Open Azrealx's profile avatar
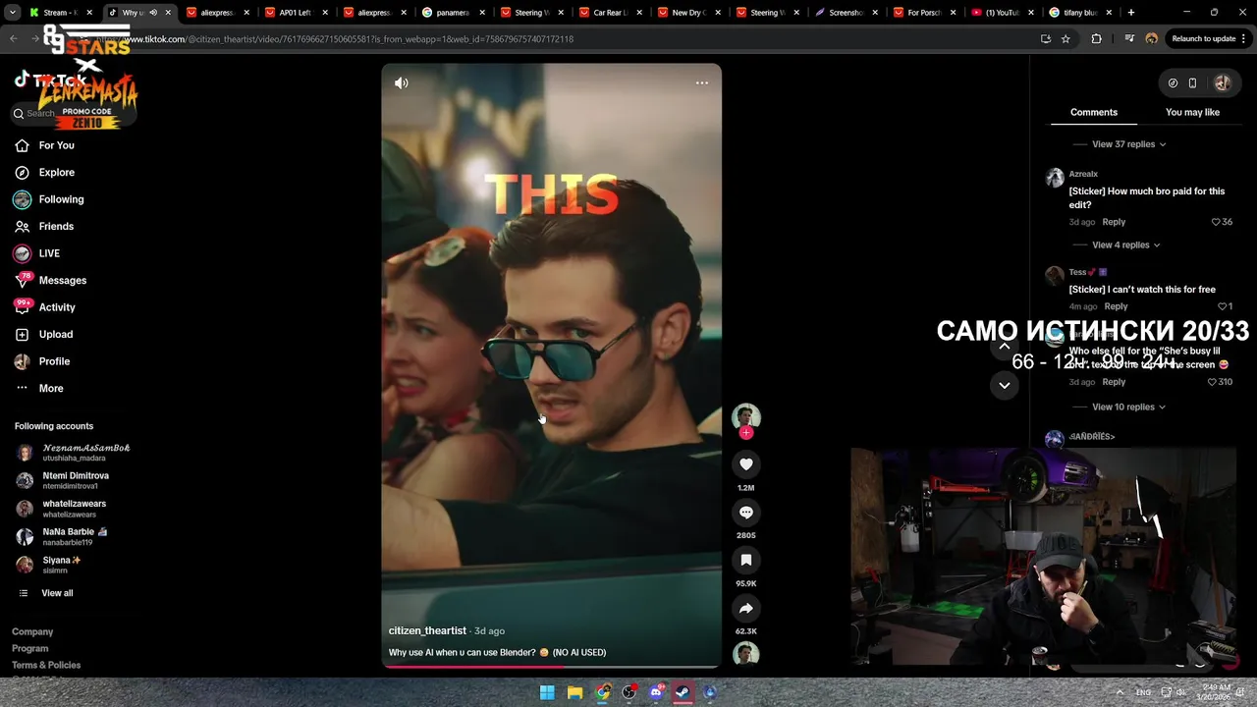The height and width of the screenshot is (707, 1257). point(1055,178)
